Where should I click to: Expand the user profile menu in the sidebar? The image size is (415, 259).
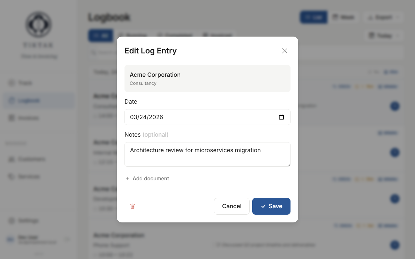[x=67, y=239]
